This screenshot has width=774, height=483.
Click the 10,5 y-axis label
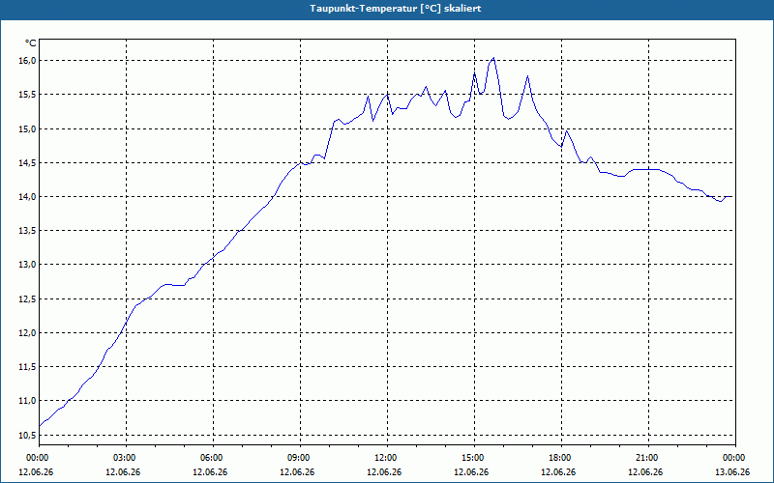coord(28,436)
